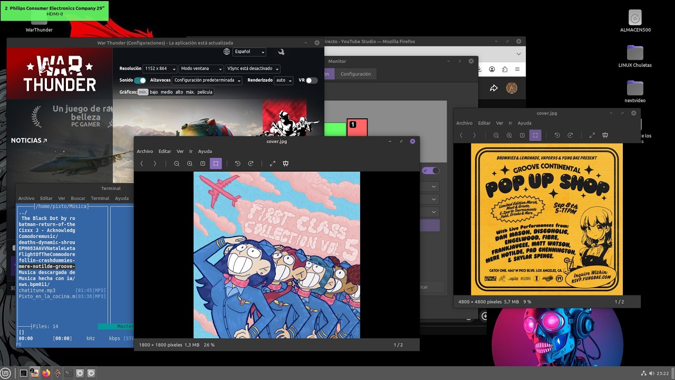
Task: Show original size in front cover.jpg viewer
Action: pyautogui.click(x=202, y=164)
